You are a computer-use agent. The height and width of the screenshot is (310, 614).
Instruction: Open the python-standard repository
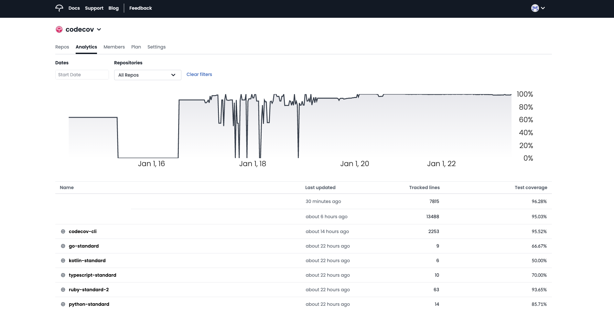pyautogui.click(x=89, y=304)
